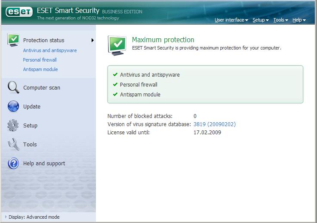Click the Computer scan magnifier icon
This screenshot has height=223, width=317.
(13, 87)
